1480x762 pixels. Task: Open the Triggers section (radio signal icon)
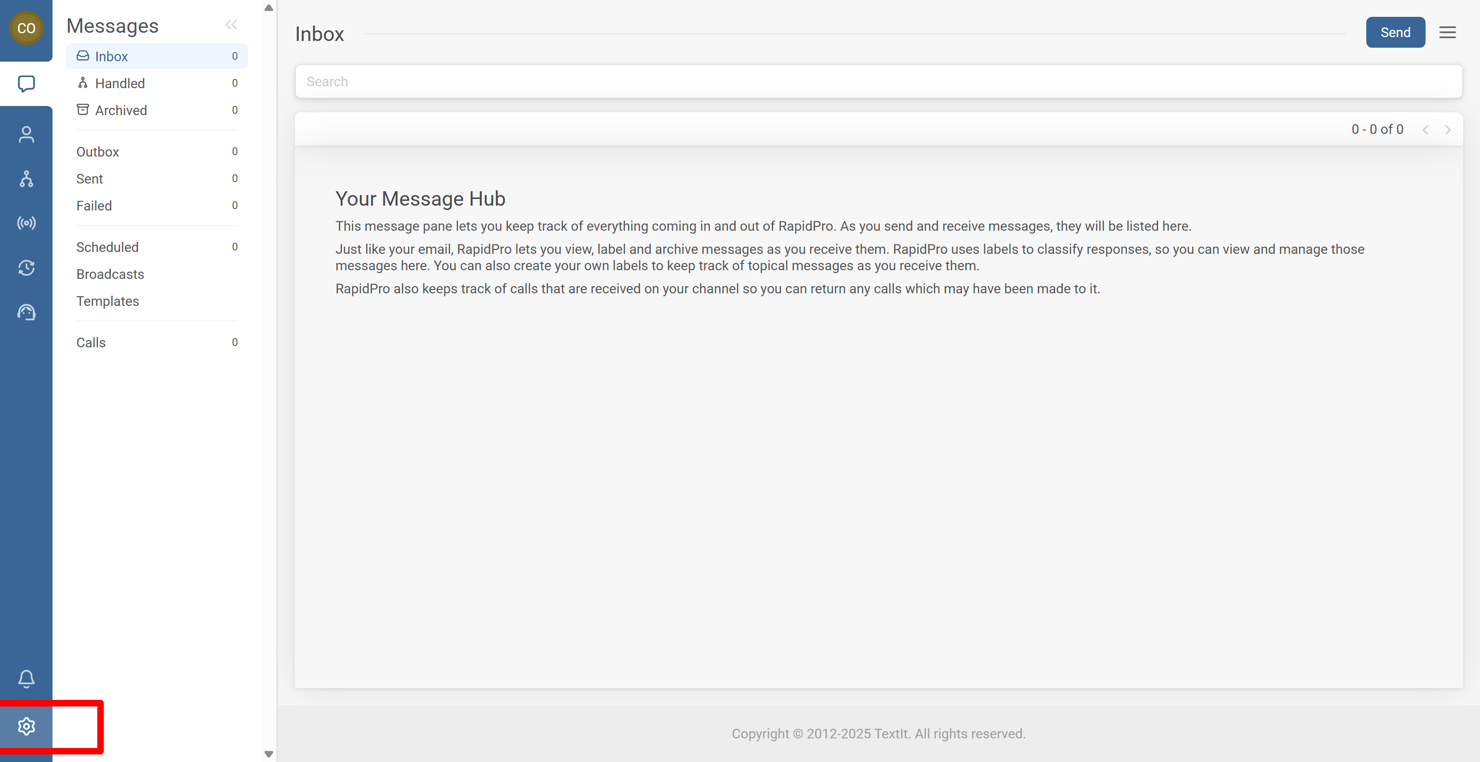(26, 223)
